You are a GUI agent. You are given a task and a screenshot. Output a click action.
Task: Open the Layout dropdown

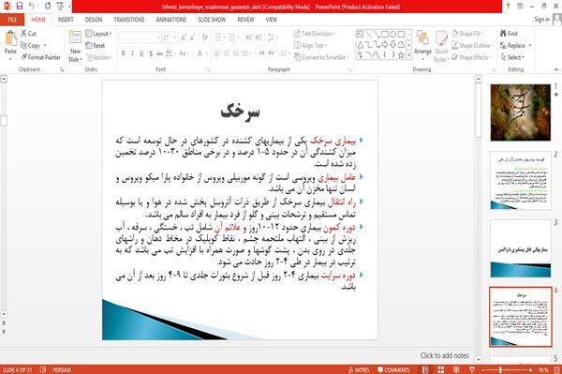point(98,34)
